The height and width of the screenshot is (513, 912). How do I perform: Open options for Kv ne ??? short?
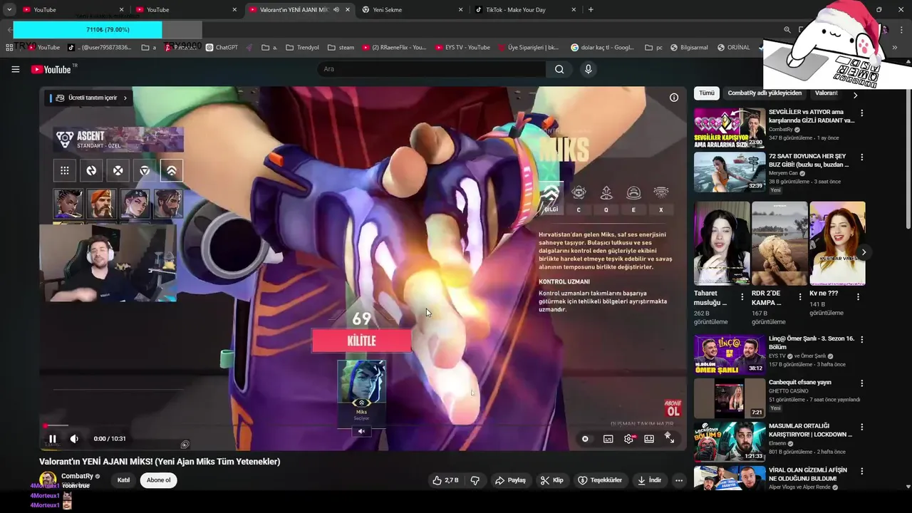[x=858, y=297]
